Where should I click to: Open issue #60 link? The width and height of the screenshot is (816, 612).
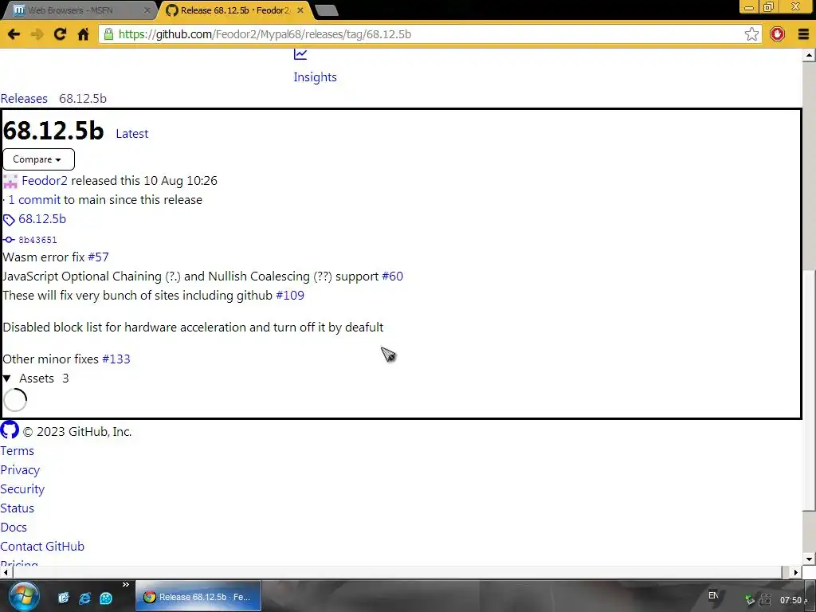tap(392, 277)
